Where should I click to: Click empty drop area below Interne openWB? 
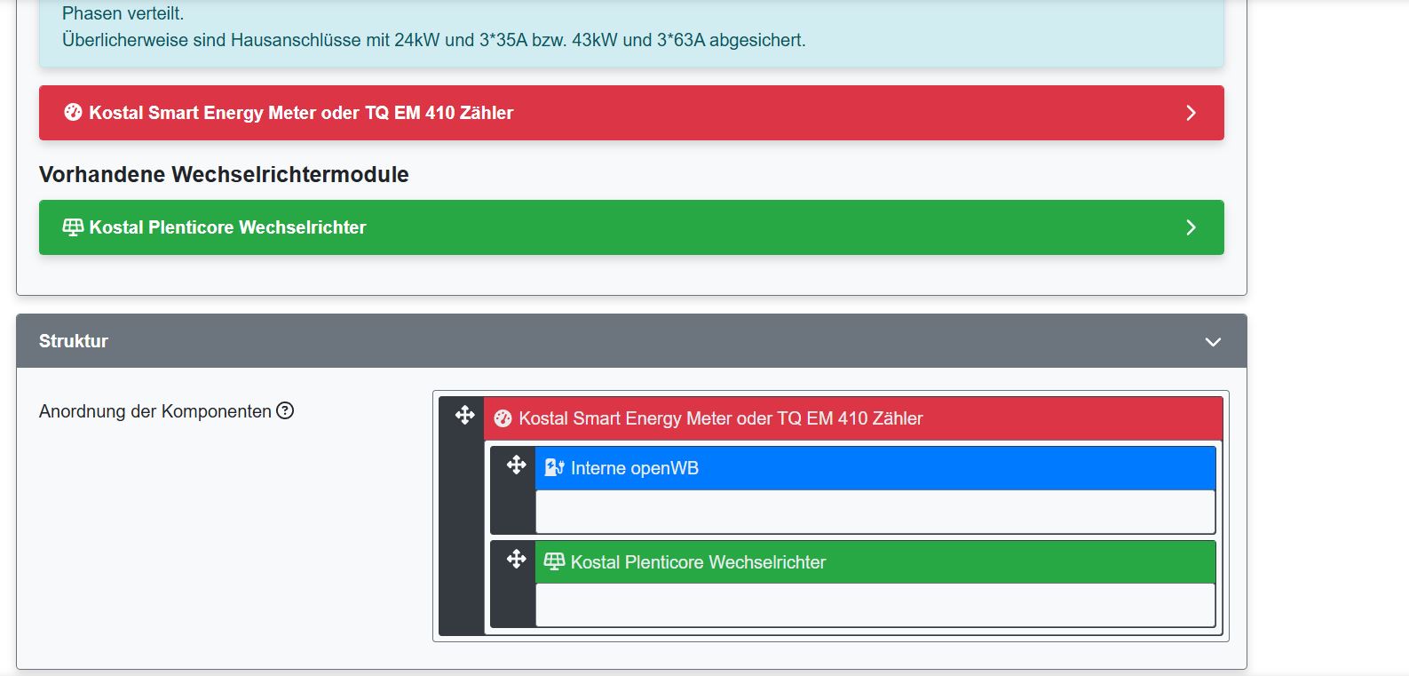[x=875, y=512]
